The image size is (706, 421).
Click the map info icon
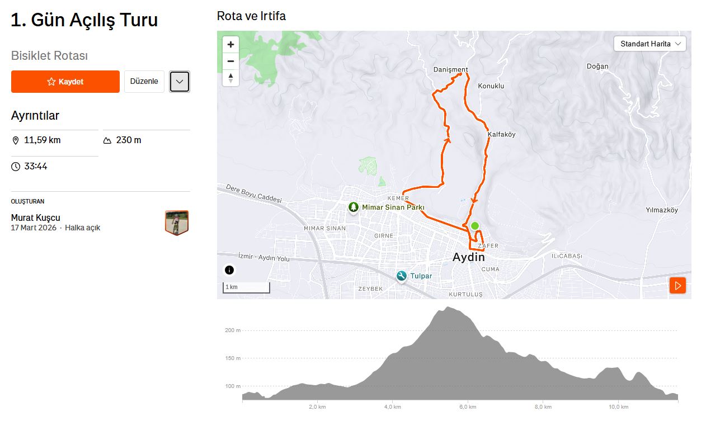[229, 271]
